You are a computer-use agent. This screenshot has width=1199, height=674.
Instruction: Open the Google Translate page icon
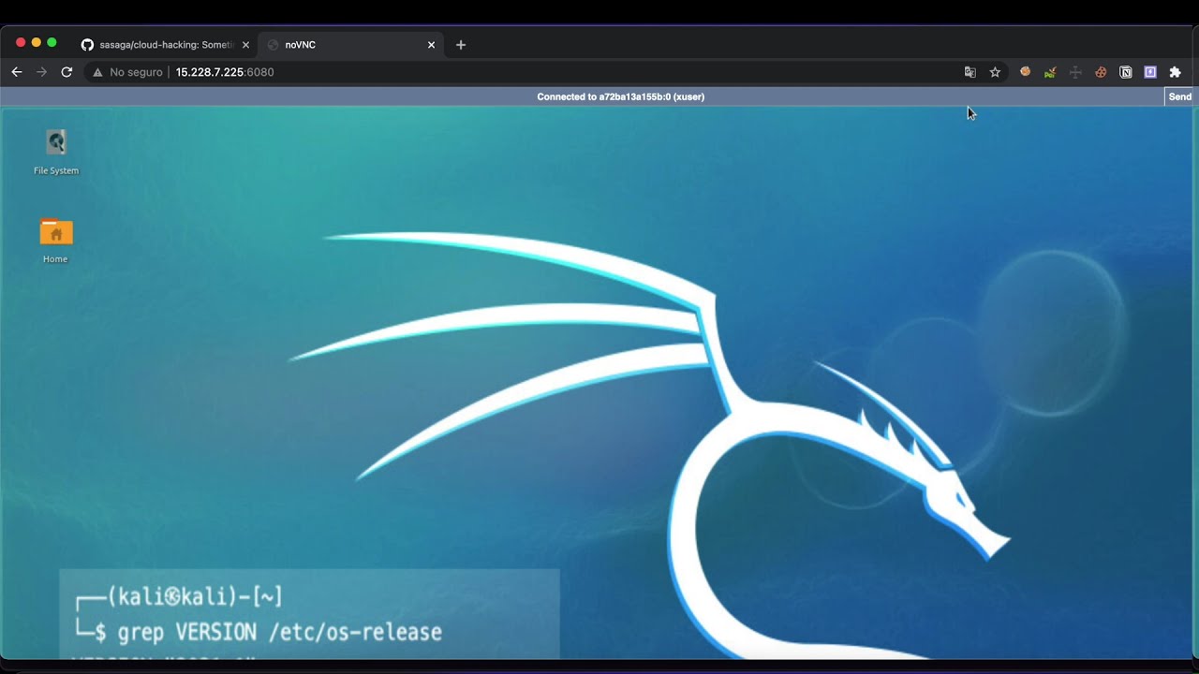970,72
